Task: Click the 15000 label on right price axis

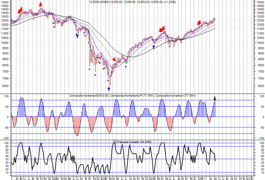Action: tap(260, 2)
